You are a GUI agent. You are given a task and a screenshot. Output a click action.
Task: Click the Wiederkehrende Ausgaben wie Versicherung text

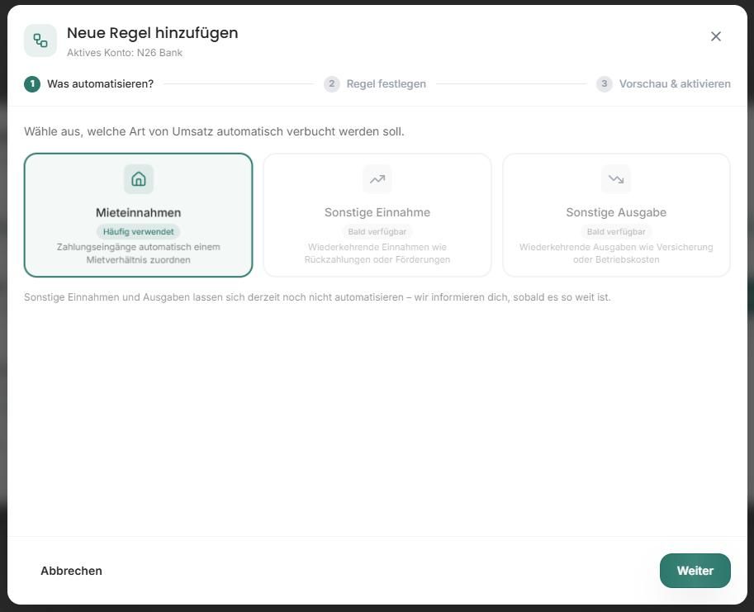click(x=616, y=254)
